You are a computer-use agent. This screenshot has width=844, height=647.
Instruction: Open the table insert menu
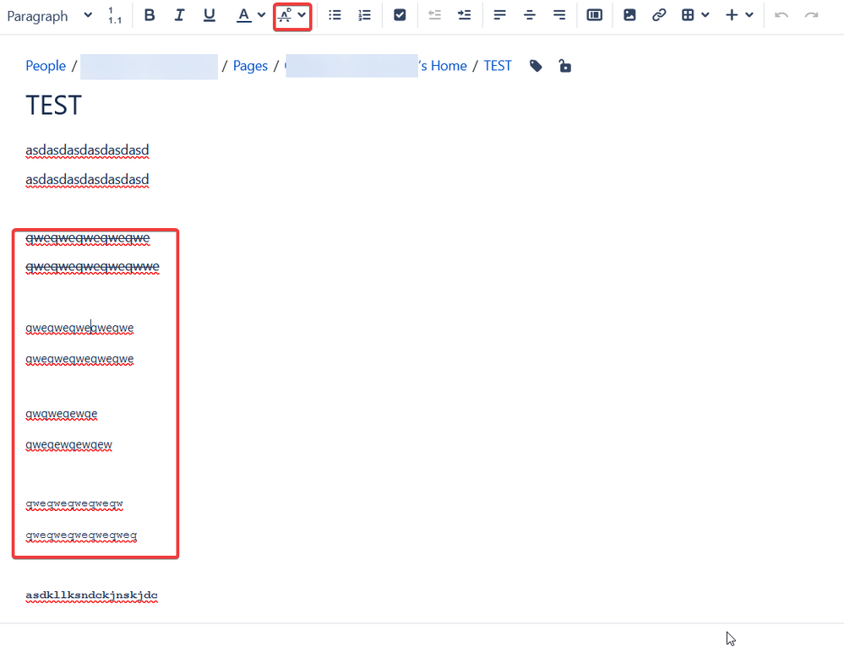(695, 15)
